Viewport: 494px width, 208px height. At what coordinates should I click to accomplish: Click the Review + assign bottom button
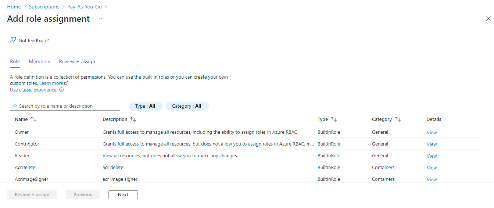tap(32, 195)
